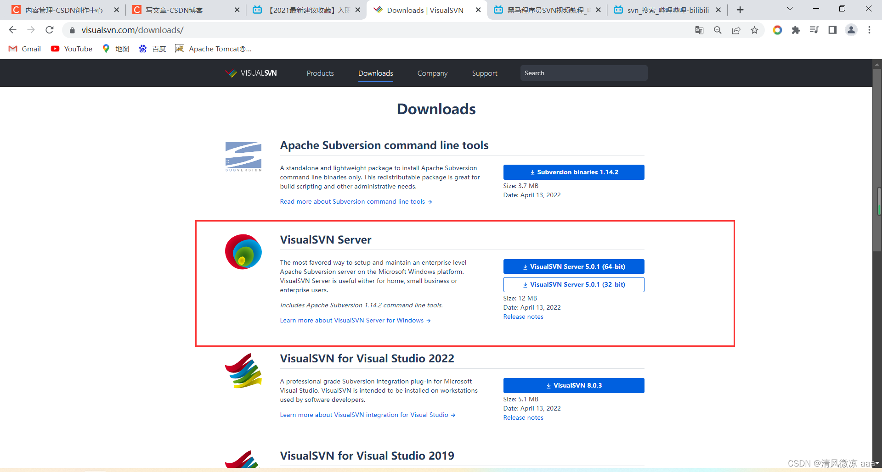Screen dimensions: 882x472
Task: Open the Products menu
Action: tap(320, 73)
